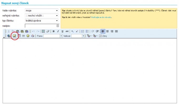Click the insert link globe icon
The image size is (179, 104).
pyautogui.click(x=9, y=36)
